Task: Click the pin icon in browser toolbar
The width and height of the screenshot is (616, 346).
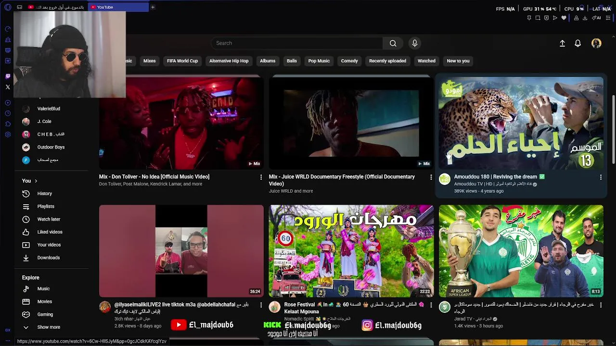Action: [x=529, y=18]
